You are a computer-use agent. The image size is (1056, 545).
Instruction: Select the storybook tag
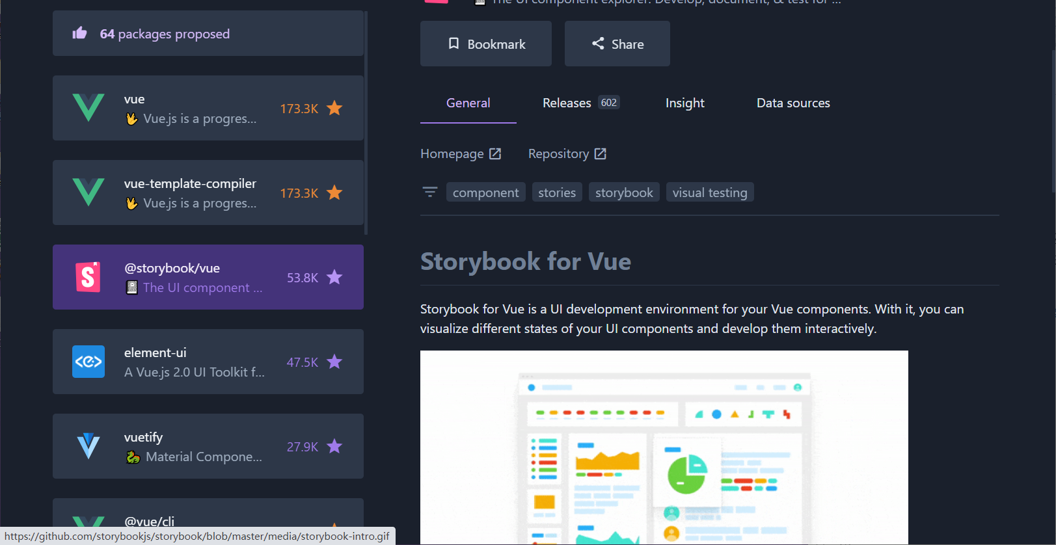point(624,193)
